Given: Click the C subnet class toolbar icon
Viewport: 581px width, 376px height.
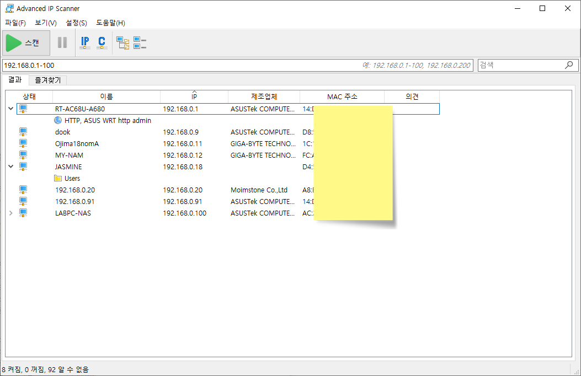Looking at the screenshot, I should 102,42.
